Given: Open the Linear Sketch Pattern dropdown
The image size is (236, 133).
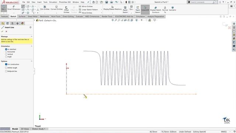Looking at the screenshot, I should (102, 10).
